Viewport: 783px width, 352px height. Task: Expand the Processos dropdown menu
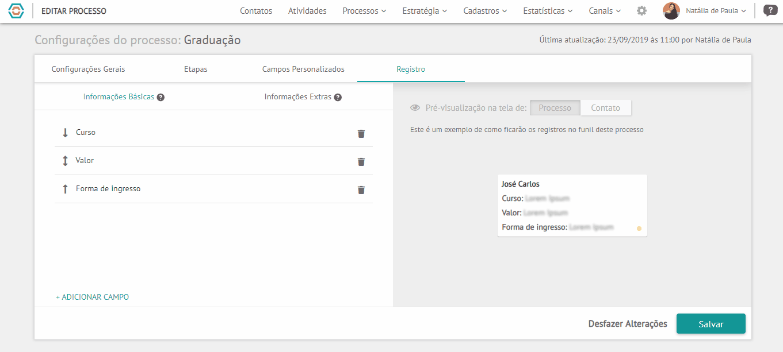click(364, 11)
